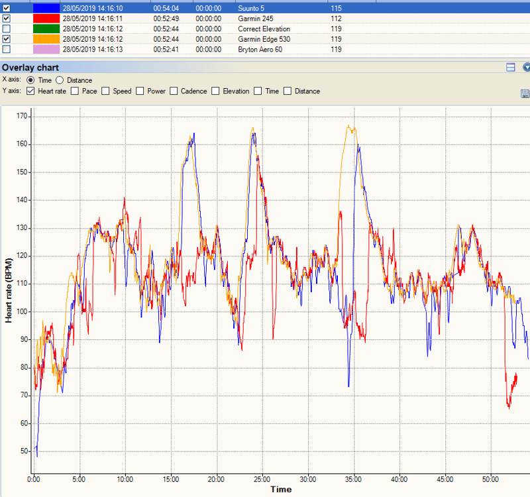Uncheck the Garmin 245 activity checkbox

coord(7,19)
